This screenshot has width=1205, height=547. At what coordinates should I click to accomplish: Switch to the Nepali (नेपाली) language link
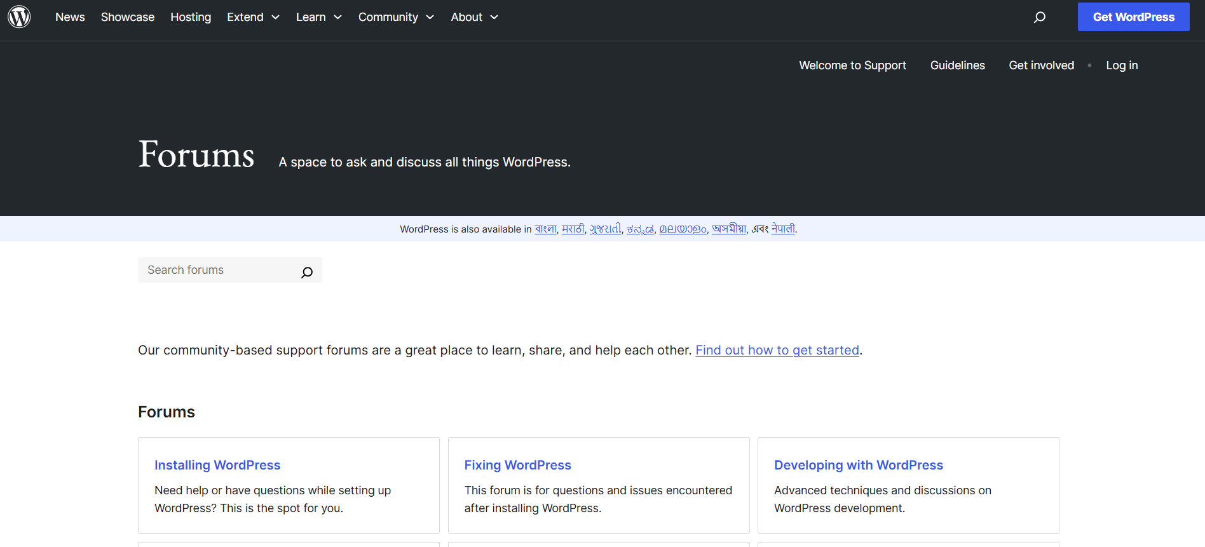[783, 229]
